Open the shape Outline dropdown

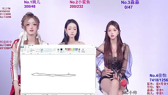[54, 49]
